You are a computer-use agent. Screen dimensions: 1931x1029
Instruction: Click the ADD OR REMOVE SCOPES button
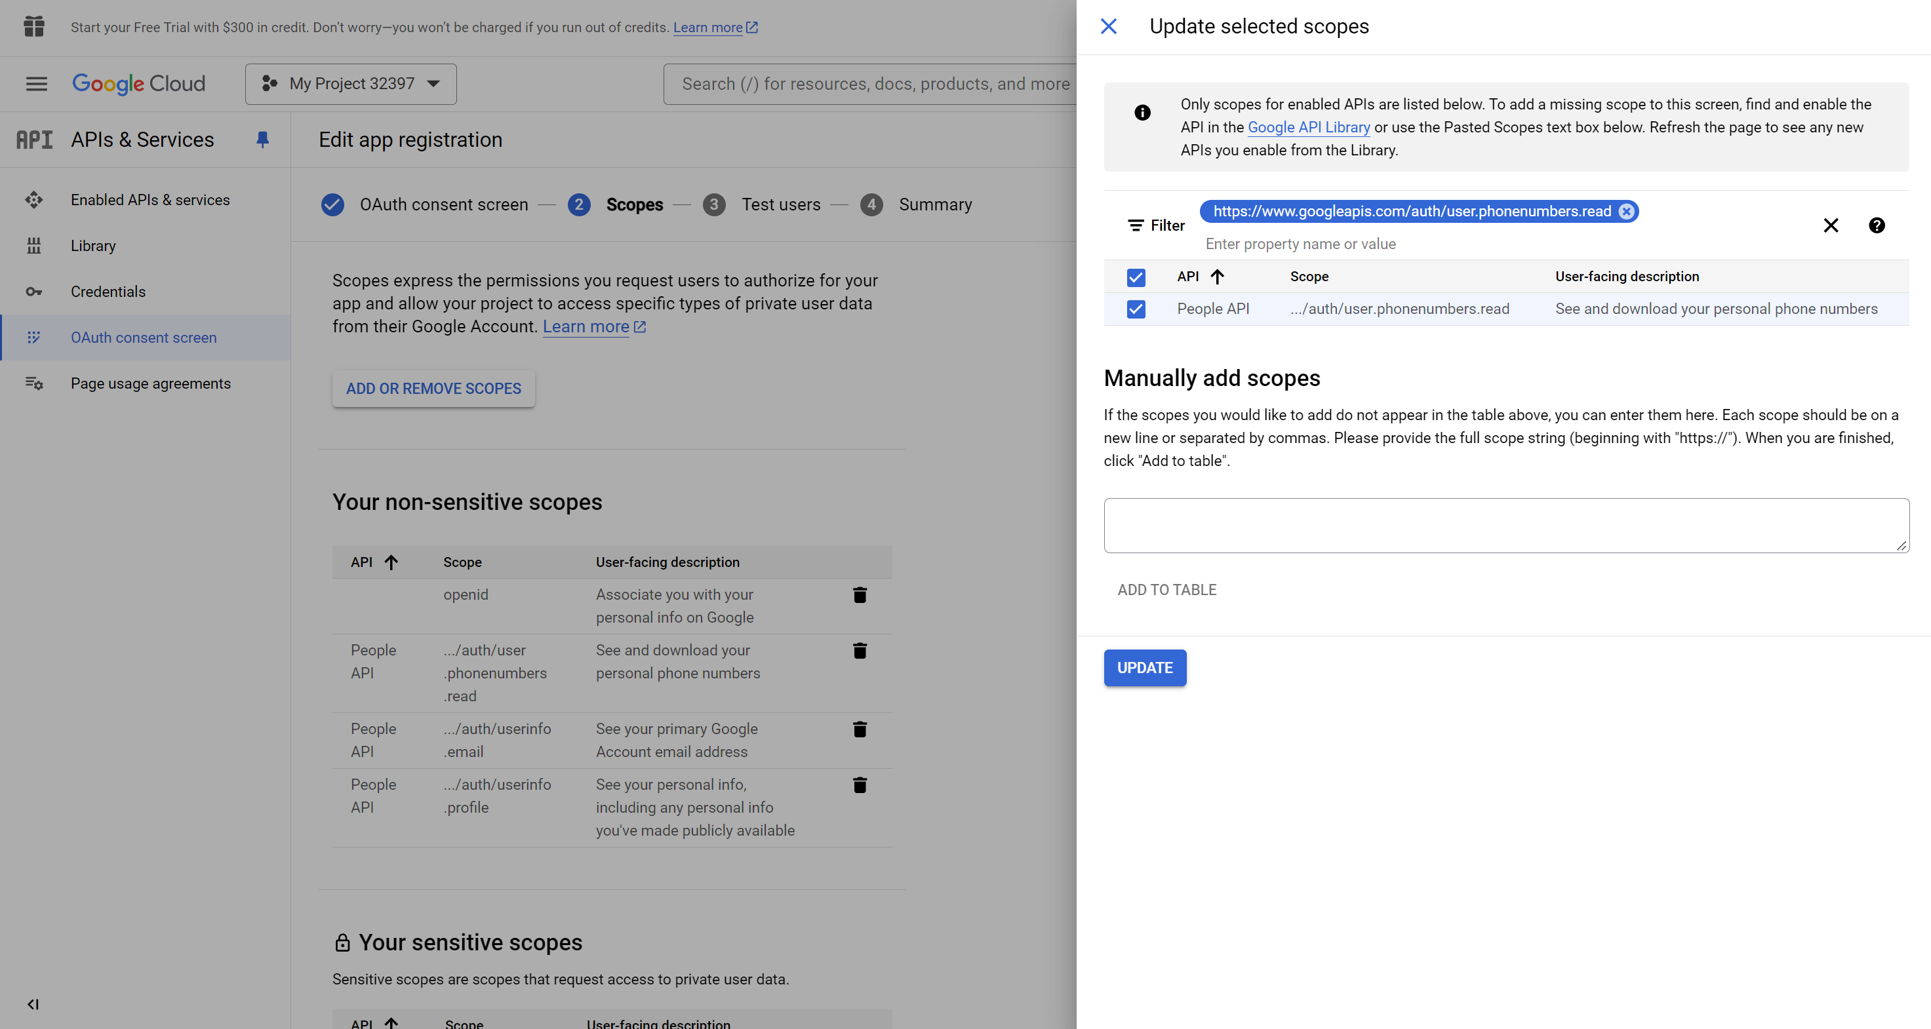tap(433, 388)
